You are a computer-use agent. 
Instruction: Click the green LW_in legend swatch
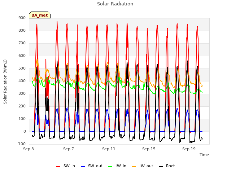[x=110, y=167]
